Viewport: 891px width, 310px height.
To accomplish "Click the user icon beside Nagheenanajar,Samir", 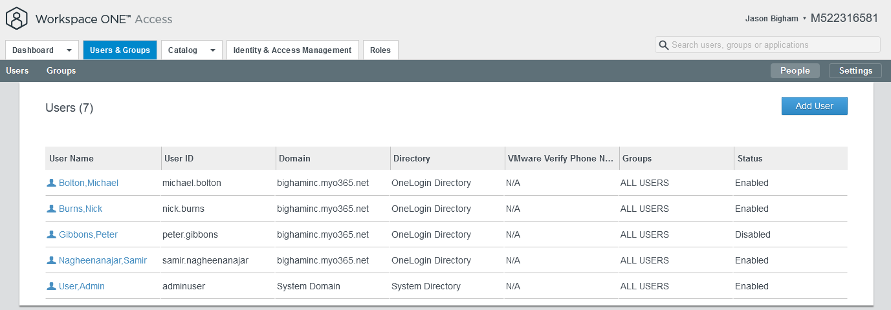I will pyautogui.click(x=52, y=260).
